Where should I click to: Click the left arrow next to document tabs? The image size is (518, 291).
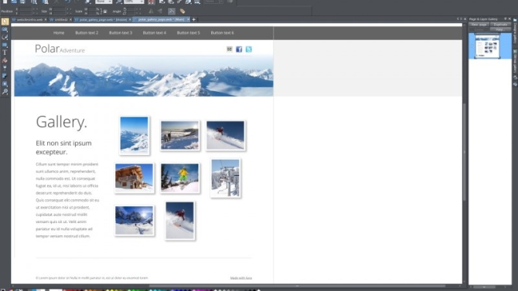(458, 19)
